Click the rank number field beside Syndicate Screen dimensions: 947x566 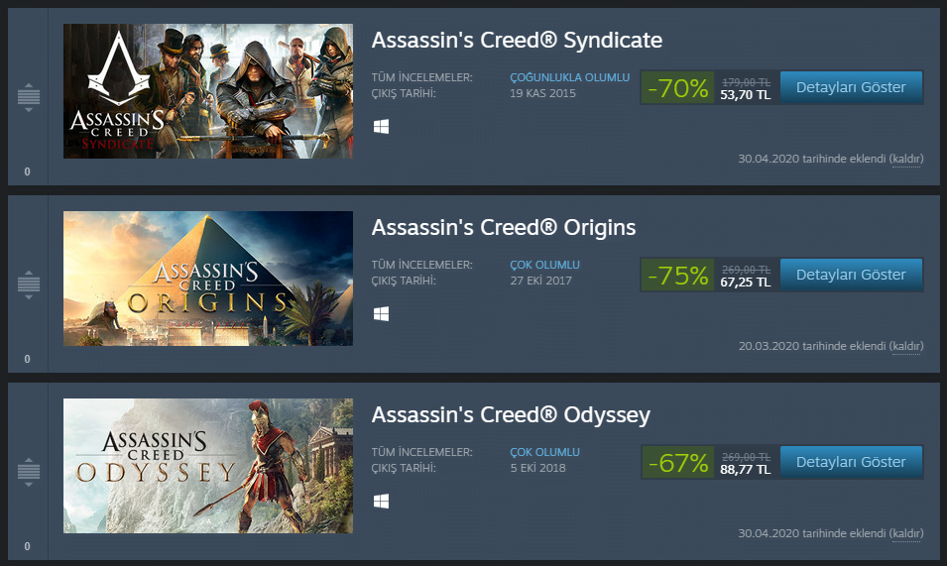(27, 171)
